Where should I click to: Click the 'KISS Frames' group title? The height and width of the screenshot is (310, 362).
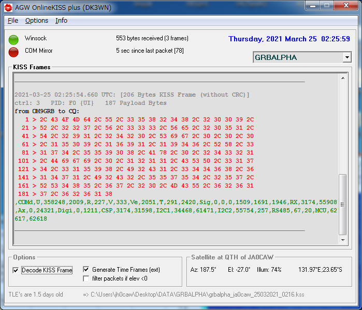(32, 67)
